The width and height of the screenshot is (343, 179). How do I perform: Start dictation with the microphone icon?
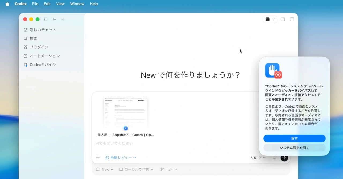274,158
